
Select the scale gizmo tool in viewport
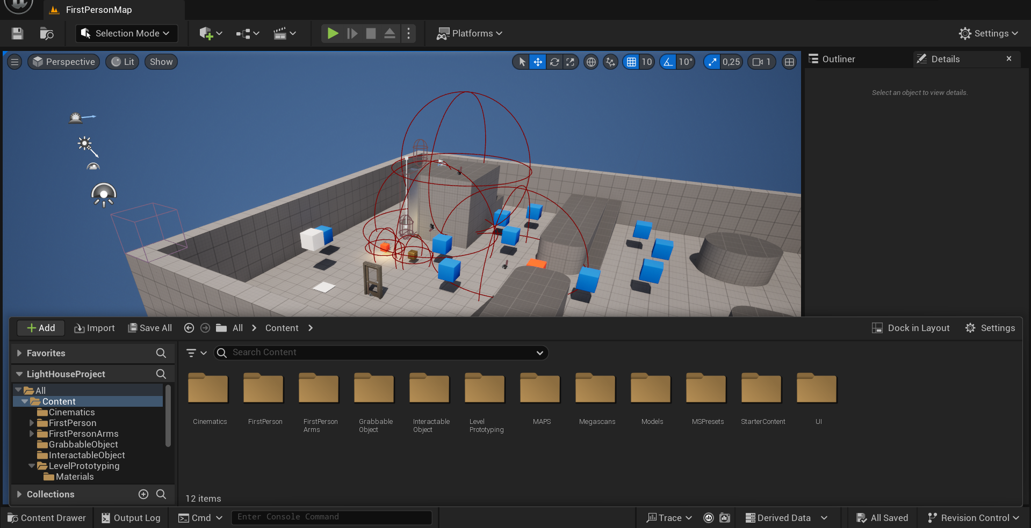pyautogui.click(x=571, y=62)
